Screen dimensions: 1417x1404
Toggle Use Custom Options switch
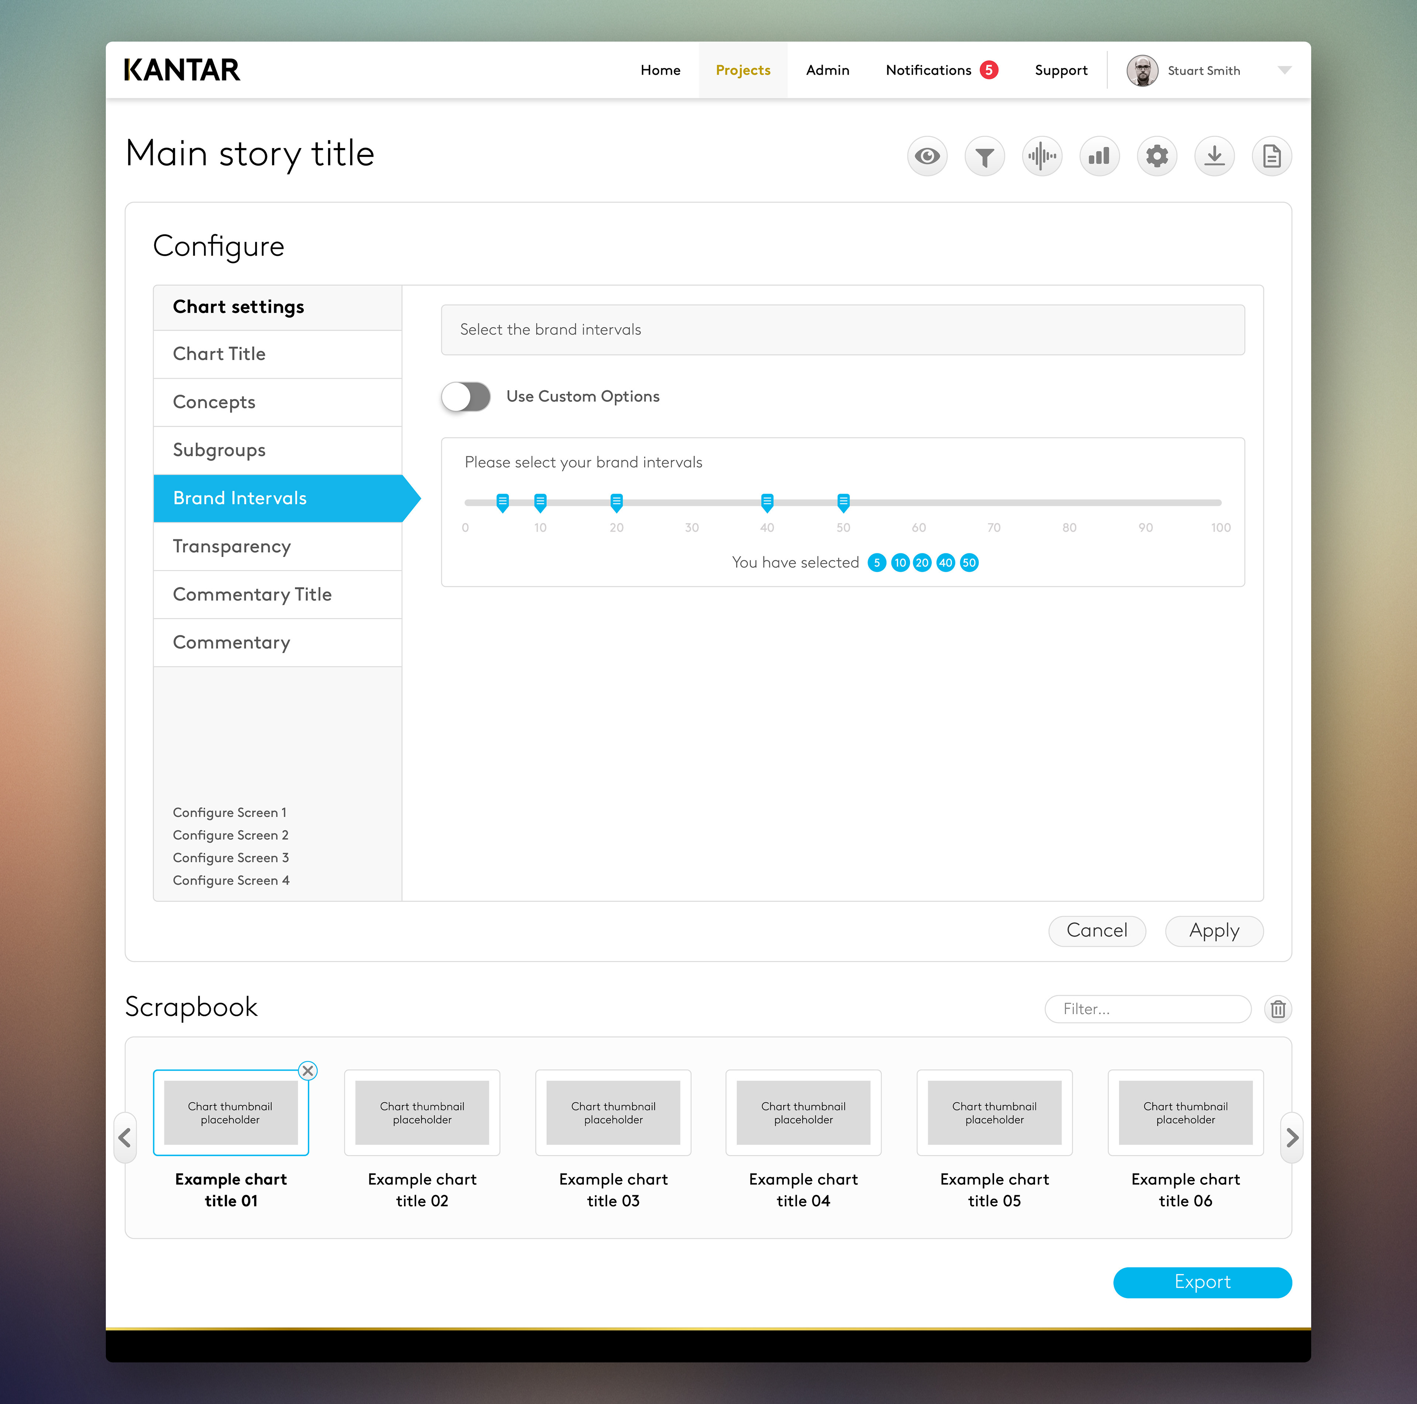(466, 397)
